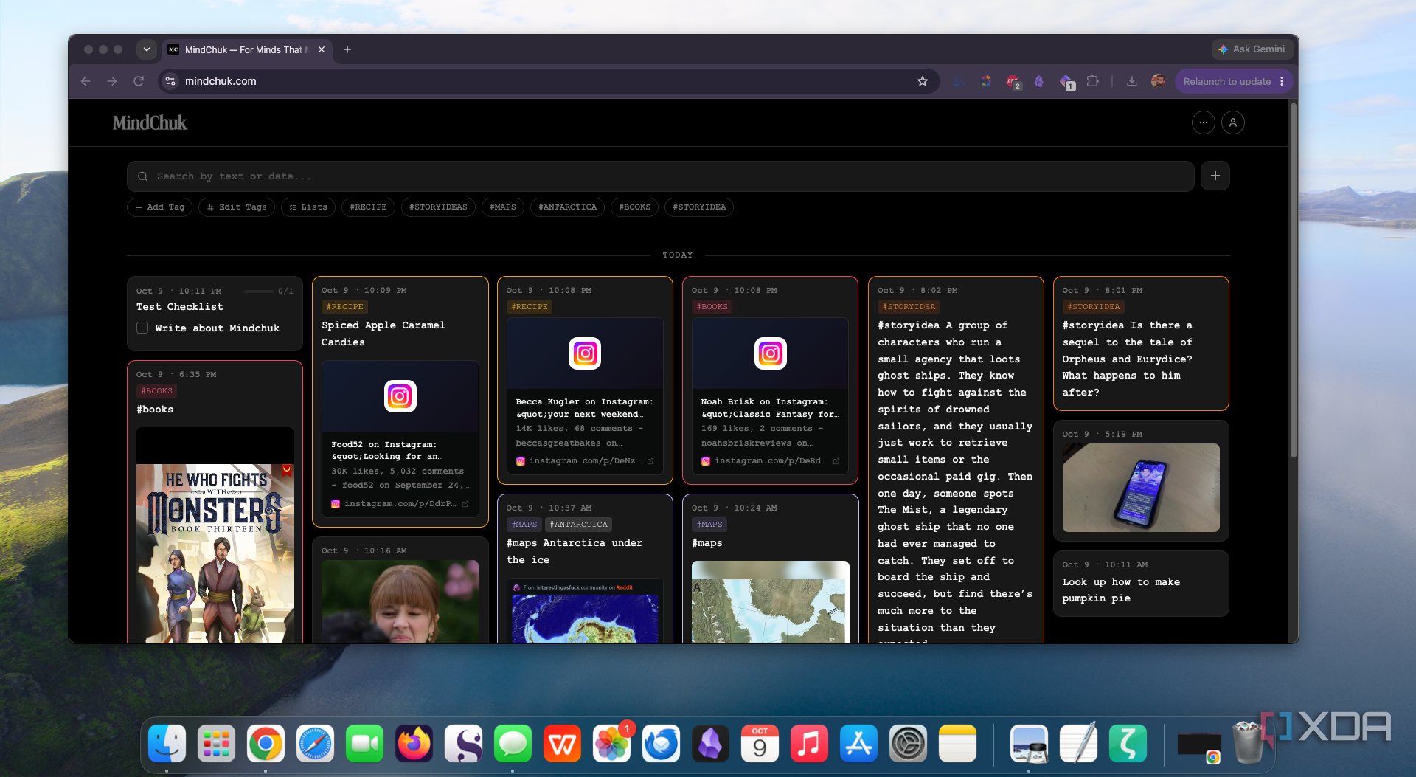Bookmark this page with the star icon
This screenshot has height=777, width=1416.
tap(922, 81)
